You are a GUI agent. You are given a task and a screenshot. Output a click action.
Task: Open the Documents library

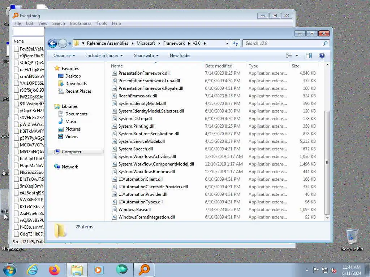(76, 114)
